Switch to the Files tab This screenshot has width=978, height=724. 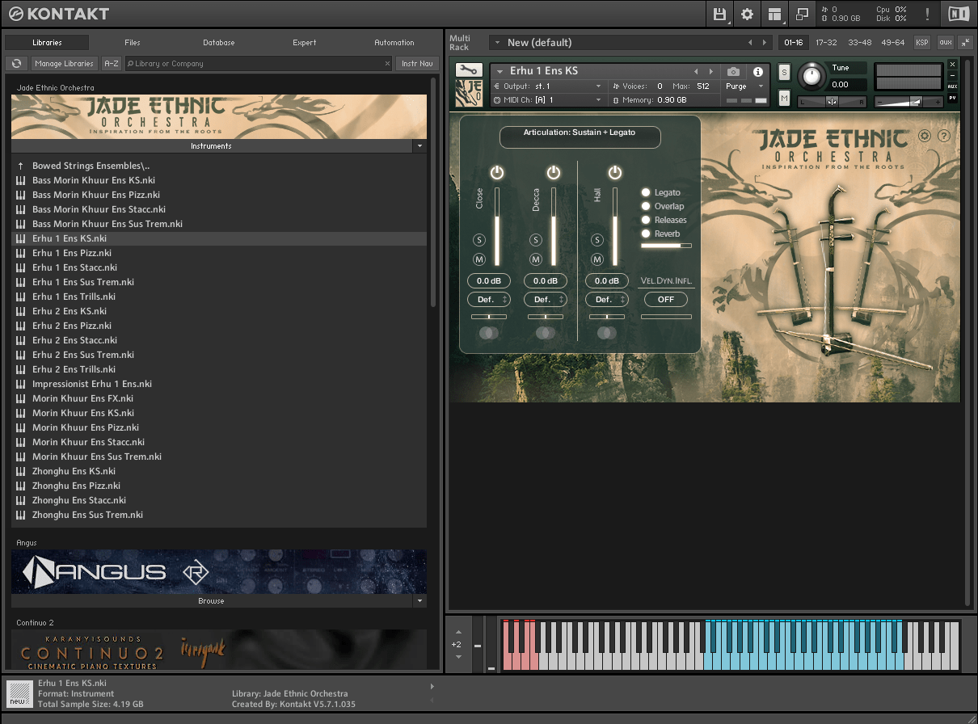[x=133, y=42]
